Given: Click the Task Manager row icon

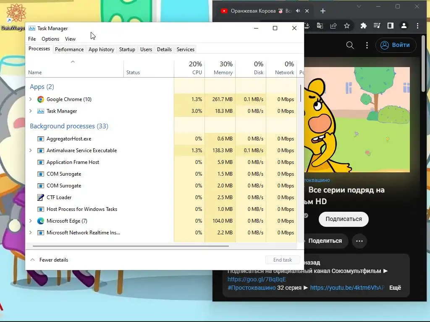Looking at the screenshot, I should coord(41,111).
